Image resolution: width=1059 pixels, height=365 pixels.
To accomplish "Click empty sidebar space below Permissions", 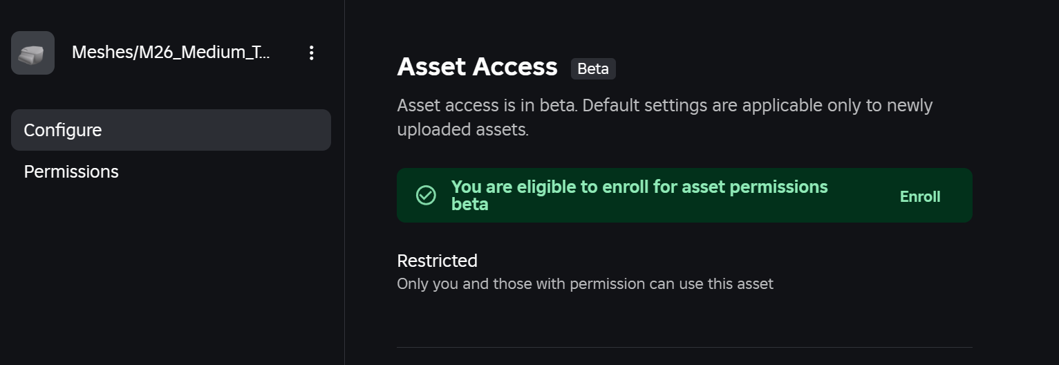I will 171,277.
